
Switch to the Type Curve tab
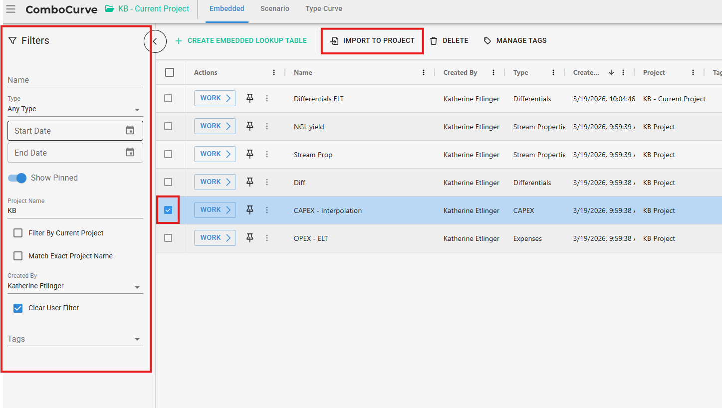coord(323,9)
